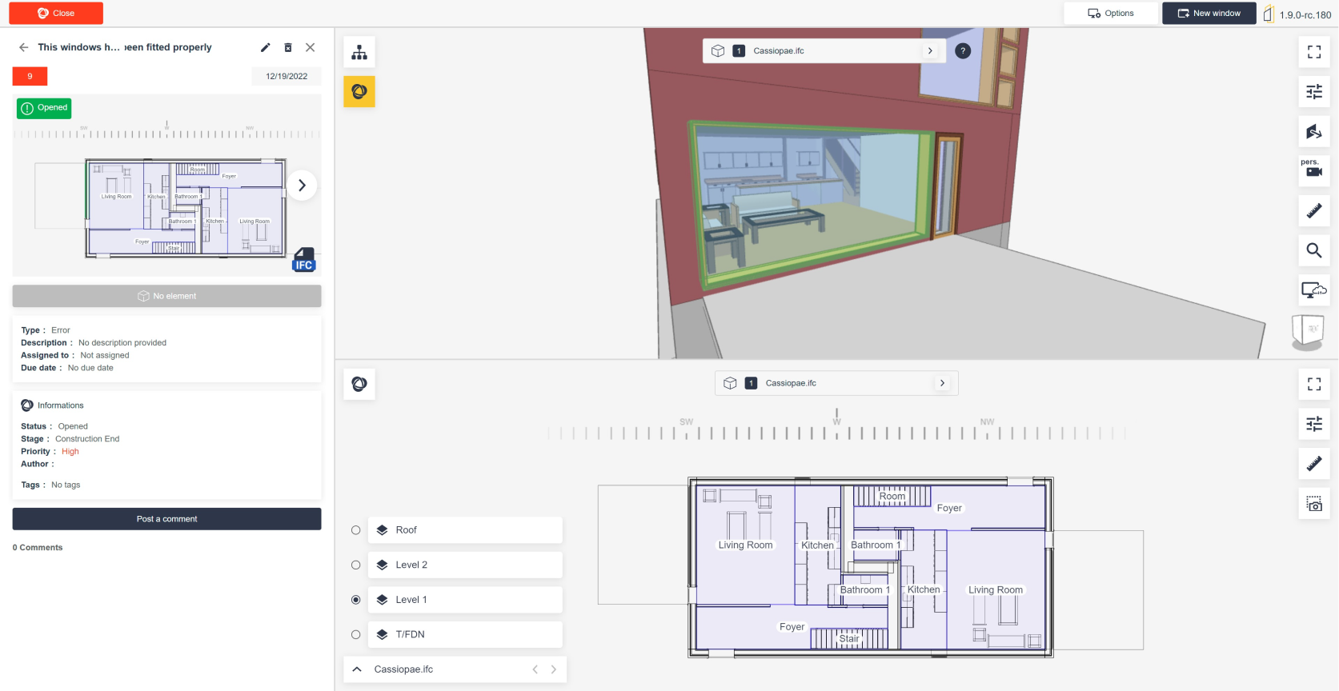Click the New window button
The width and height of the screenshot is (1339, 691).
tap(1209, 14)
